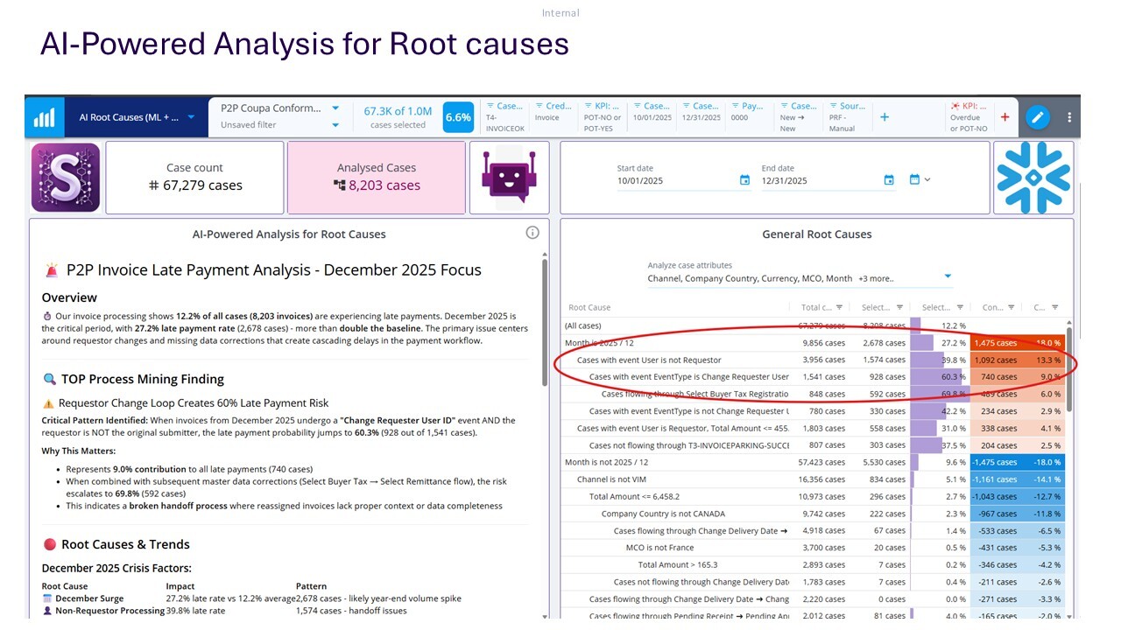
Task: Open the Start date calendar picker
Action: coord(744,180)
